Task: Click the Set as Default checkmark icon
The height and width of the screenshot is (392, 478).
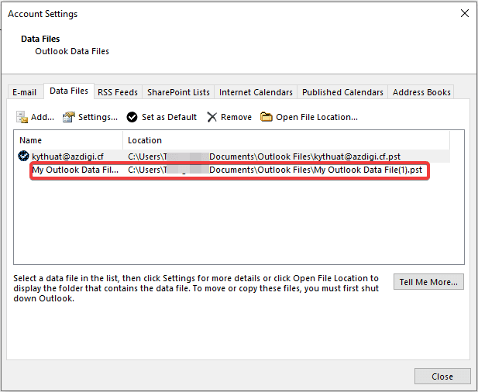Action: tap(132, 117)
